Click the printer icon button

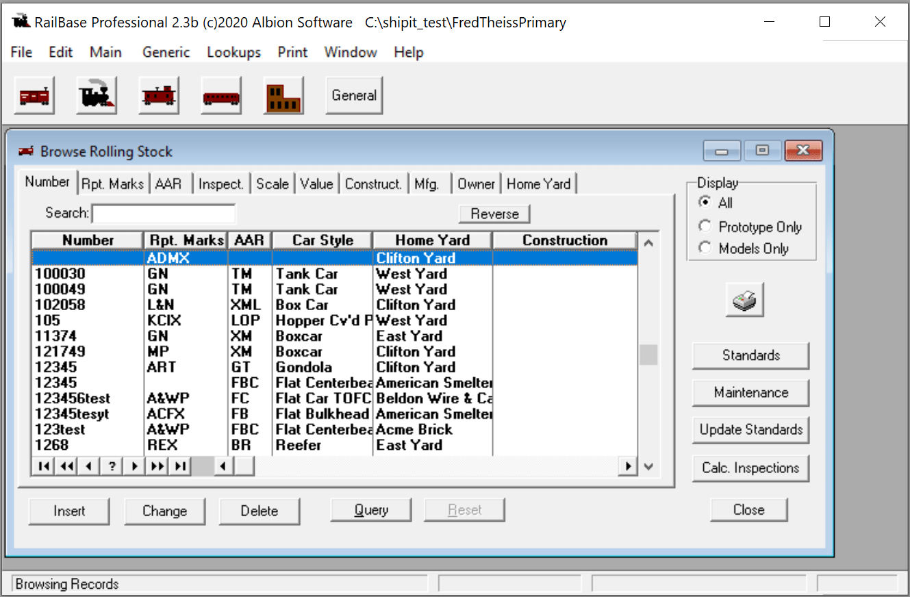[x=745, y=300]
